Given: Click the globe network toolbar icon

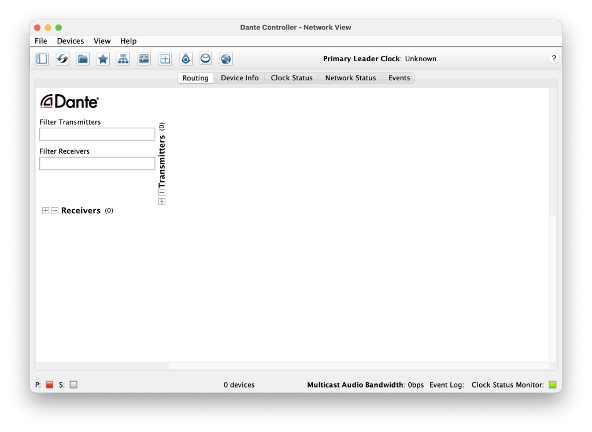Looking at the screenshot, I should click(226, 59).
